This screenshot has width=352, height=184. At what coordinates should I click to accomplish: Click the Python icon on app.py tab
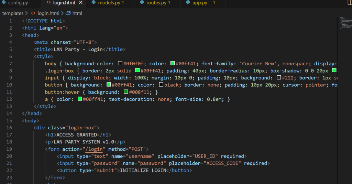point(188,3)
